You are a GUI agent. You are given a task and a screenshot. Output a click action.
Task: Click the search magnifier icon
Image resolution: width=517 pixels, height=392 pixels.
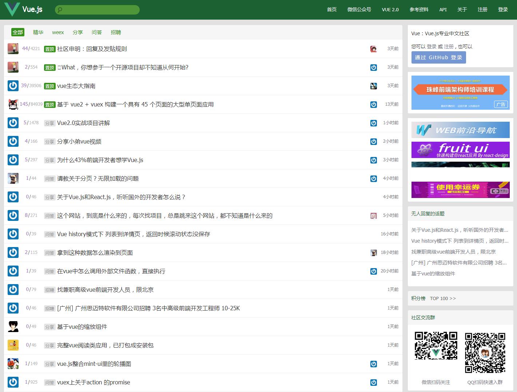coord(60,10)
